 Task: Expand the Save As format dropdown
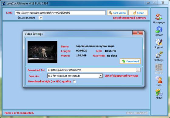point(100,76)
